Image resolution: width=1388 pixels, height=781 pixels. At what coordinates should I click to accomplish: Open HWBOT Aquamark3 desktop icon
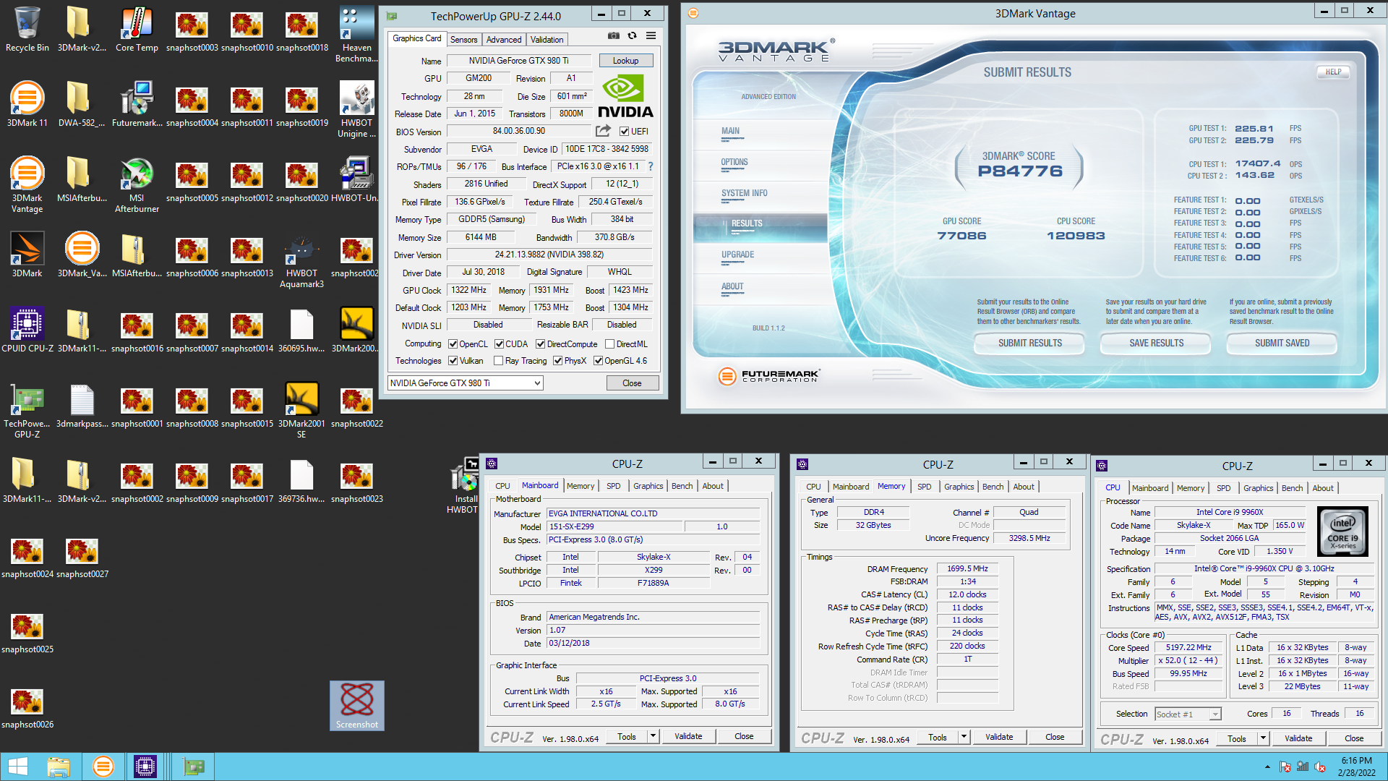click(301, 260)
